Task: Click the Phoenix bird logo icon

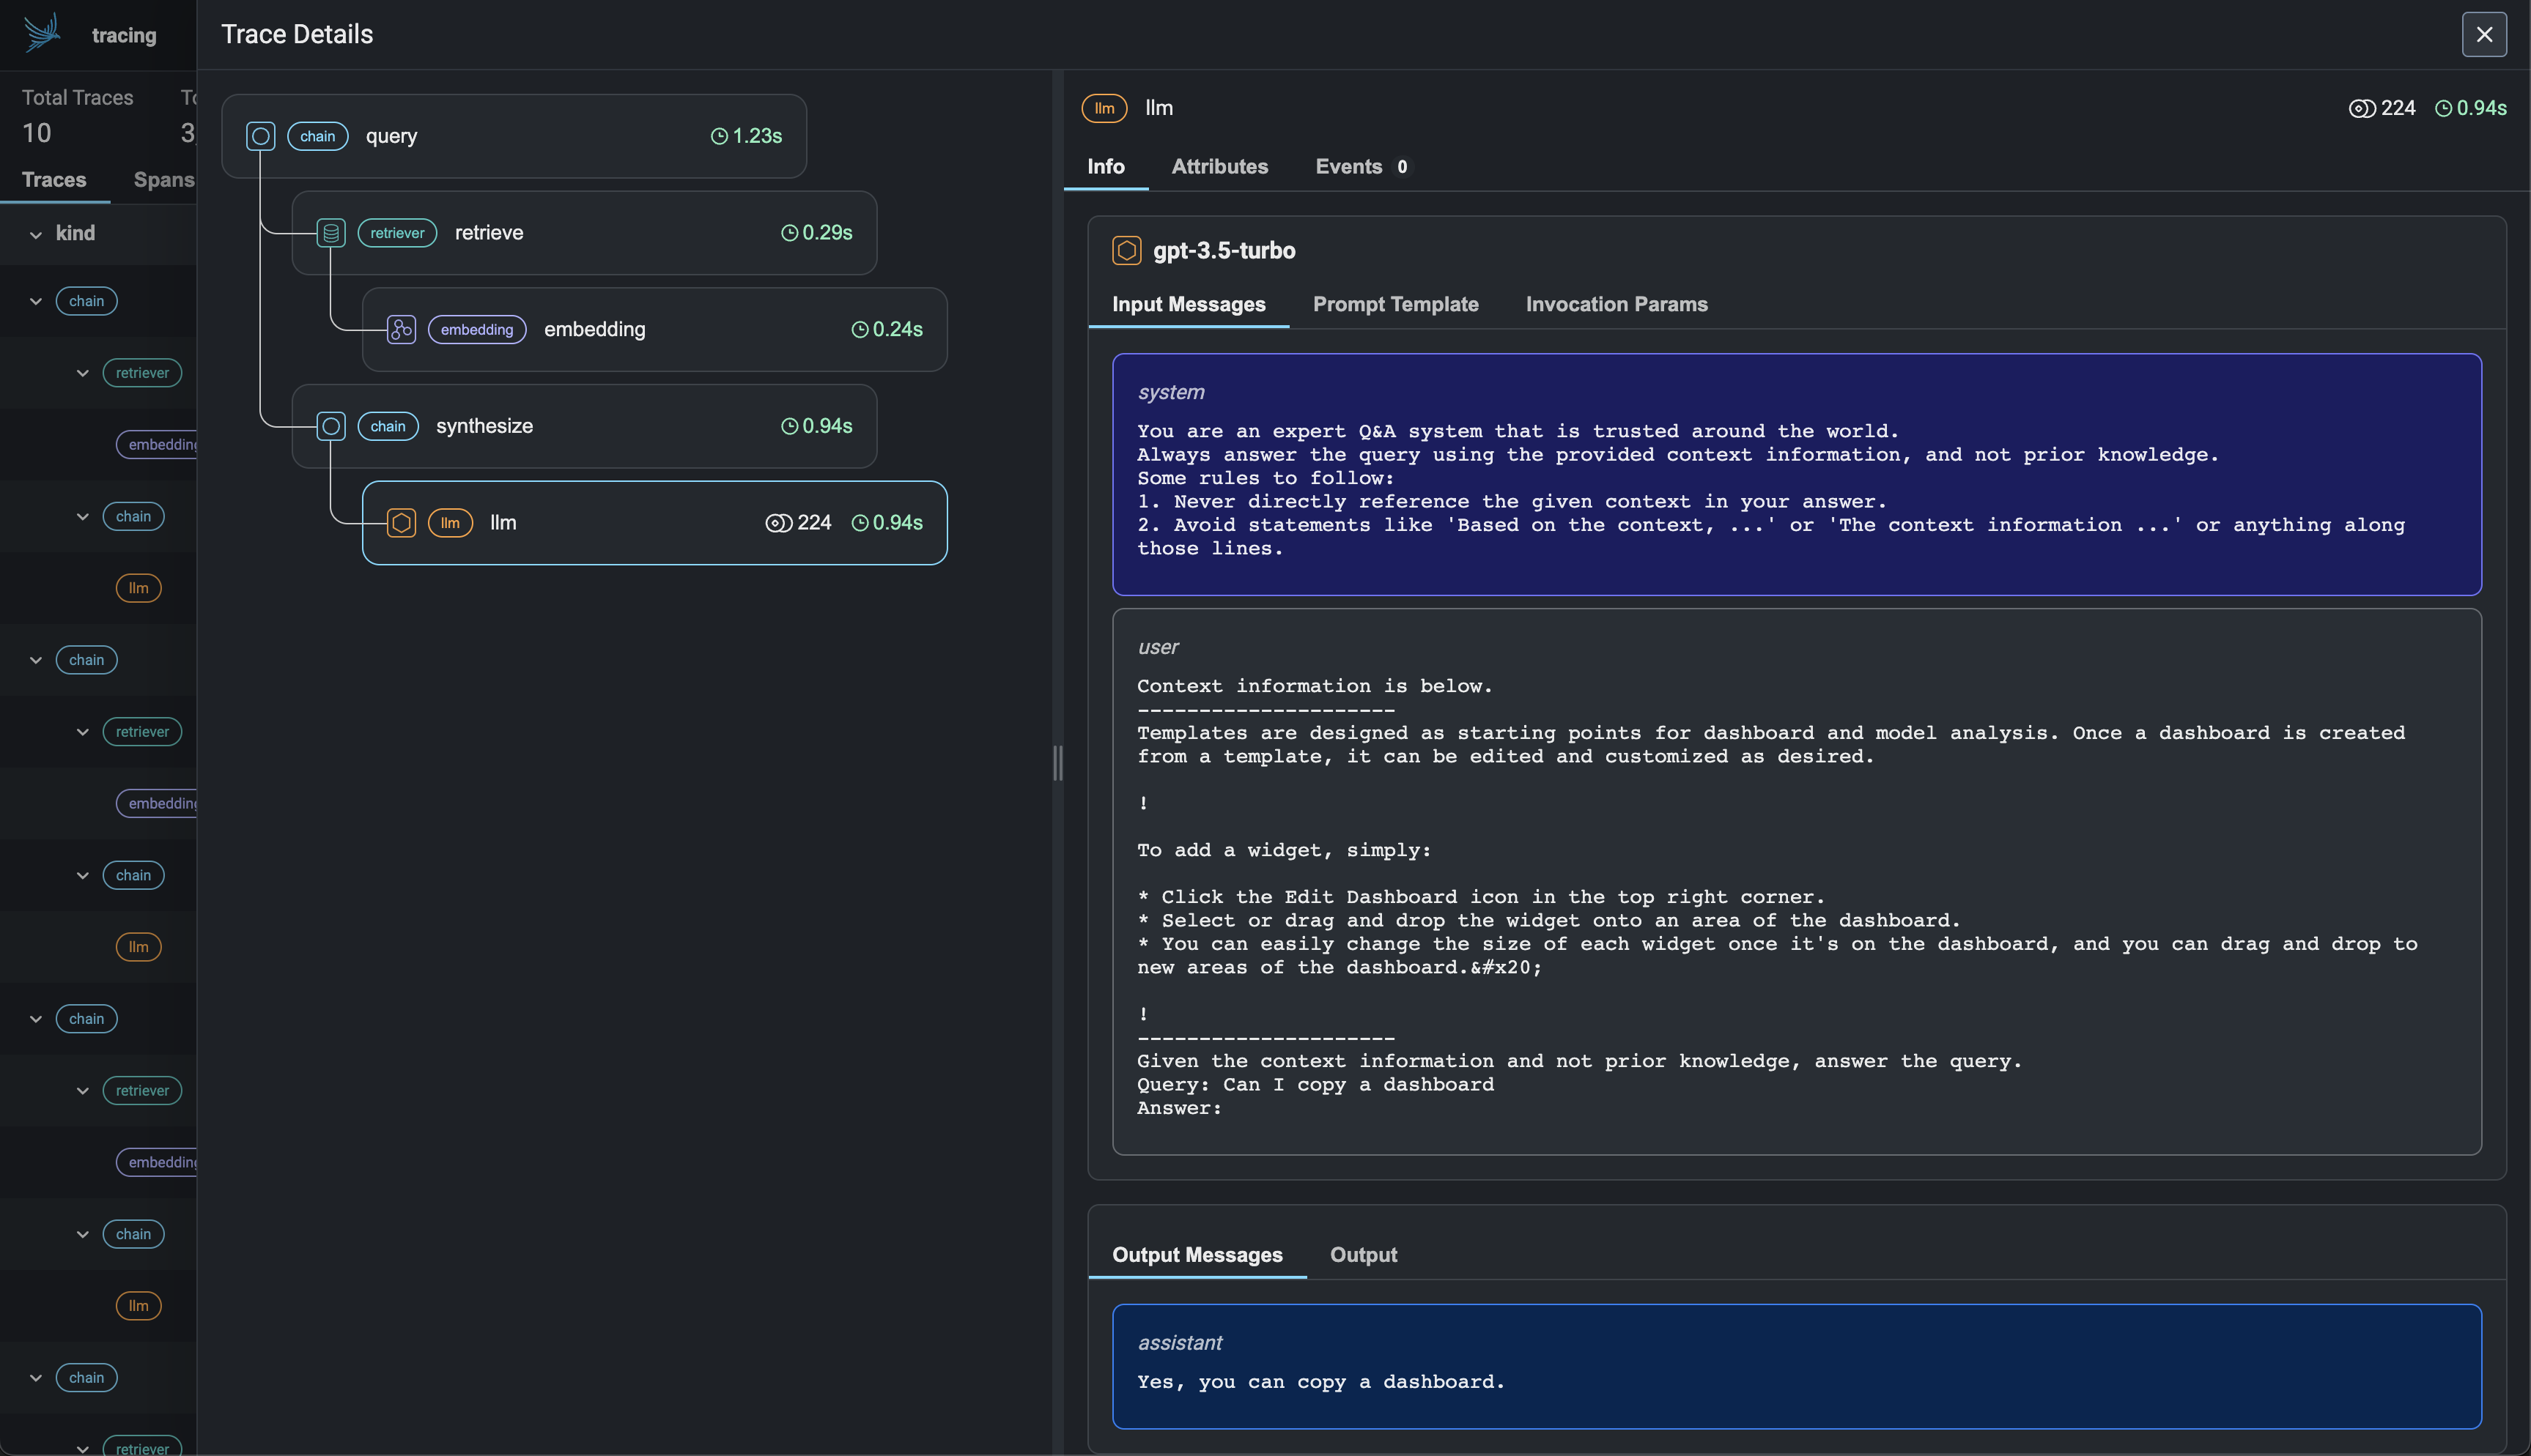Action: tap(42, 33)
